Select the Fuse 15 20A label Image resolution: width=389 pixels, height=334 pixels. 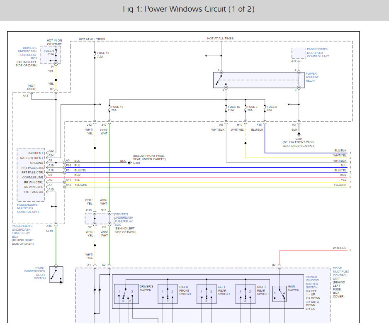[x=117, y=109]
